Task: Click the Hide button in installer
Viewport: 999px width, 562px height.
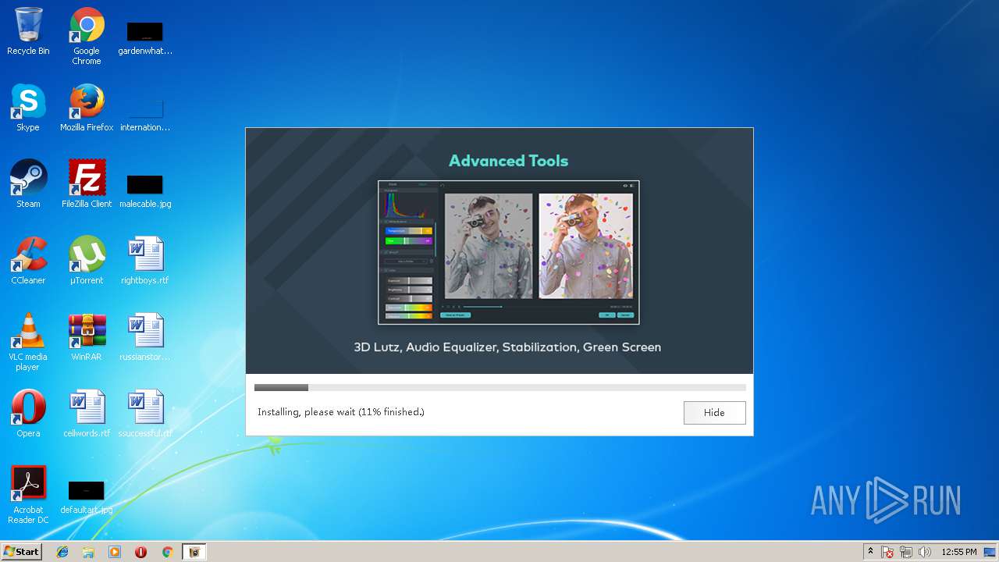Action: (x=714, y=413)
